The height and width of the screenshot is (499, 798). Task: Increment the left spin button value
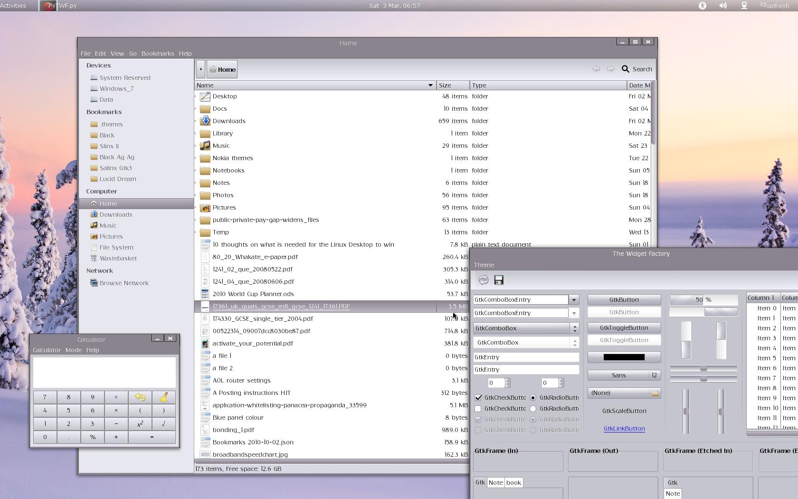507,381
